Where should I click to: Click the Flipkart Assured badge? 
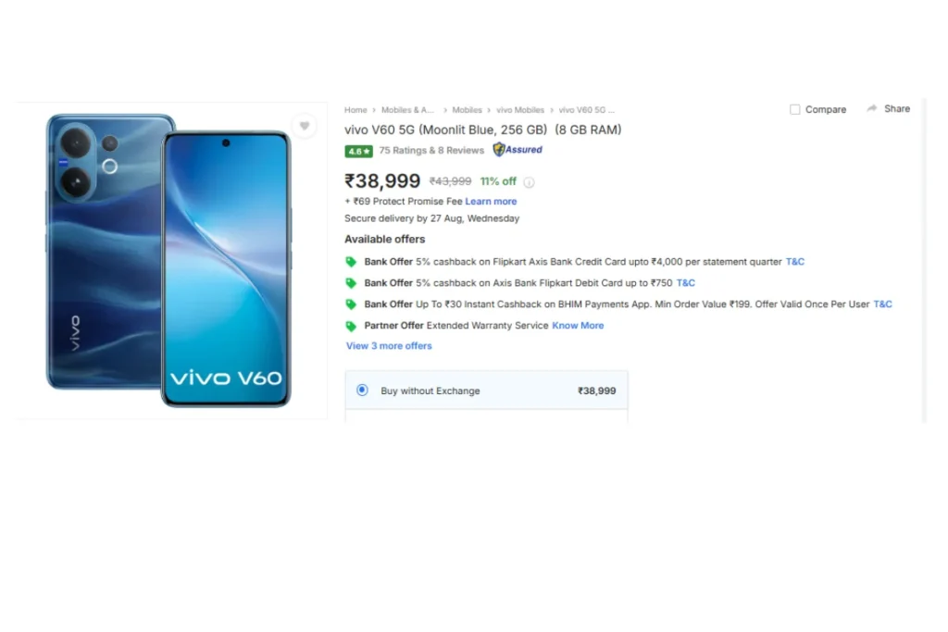(518, 149)
